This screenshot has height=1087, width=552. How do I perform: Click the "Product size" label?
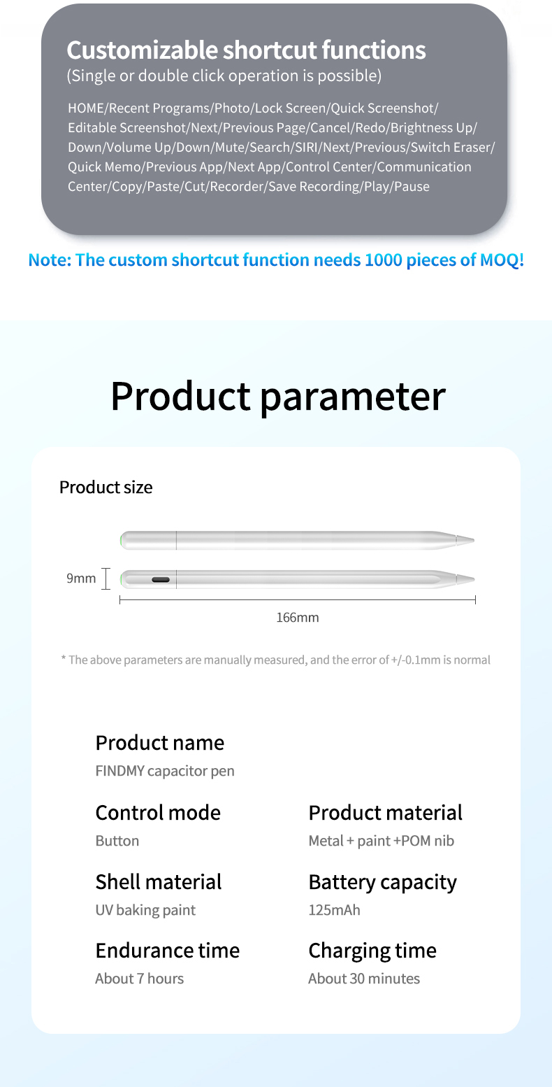[x=106, y=488]
